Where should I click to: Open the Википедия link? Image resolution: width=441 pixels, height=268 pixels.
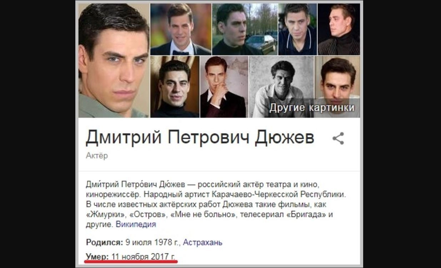point(136,224)
